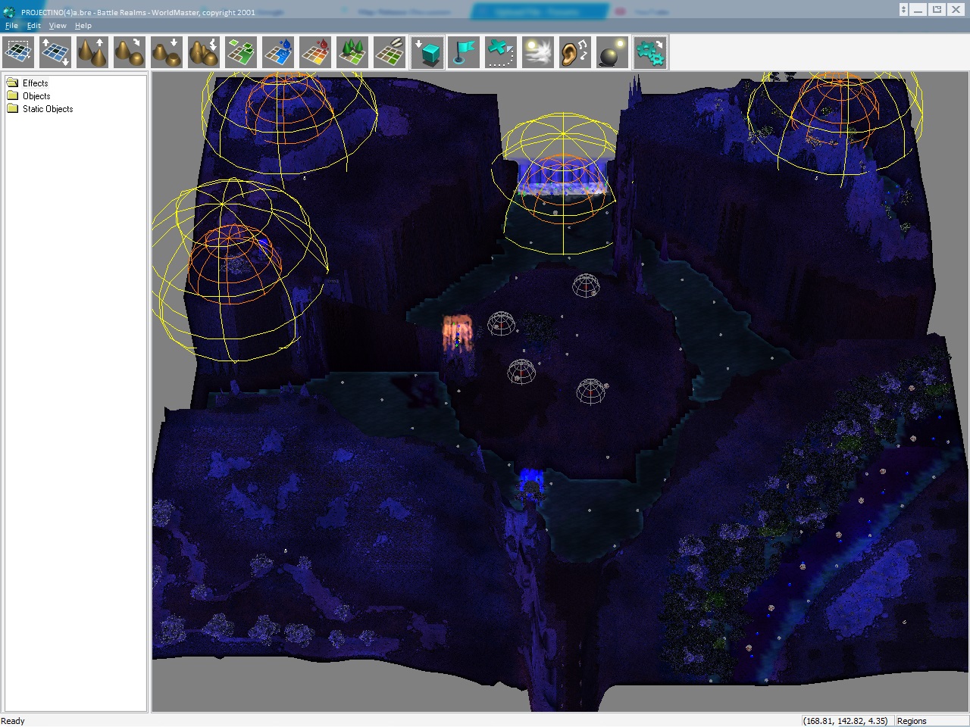Toggle the place object cube tool

coord(427,52)
